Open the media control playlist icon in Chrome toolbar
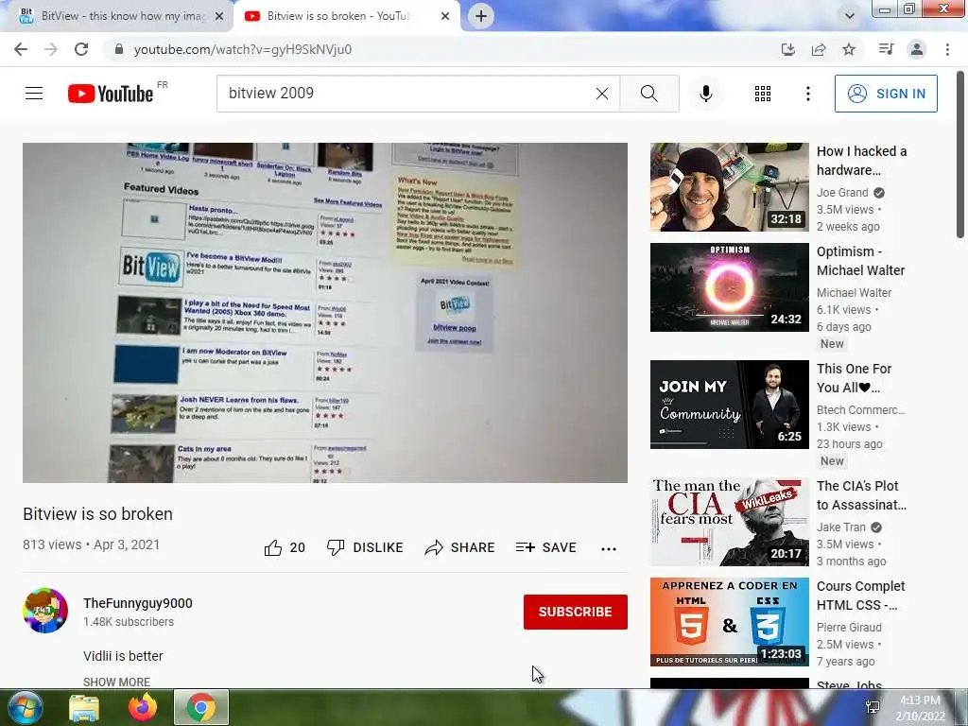 pos(886,49)
